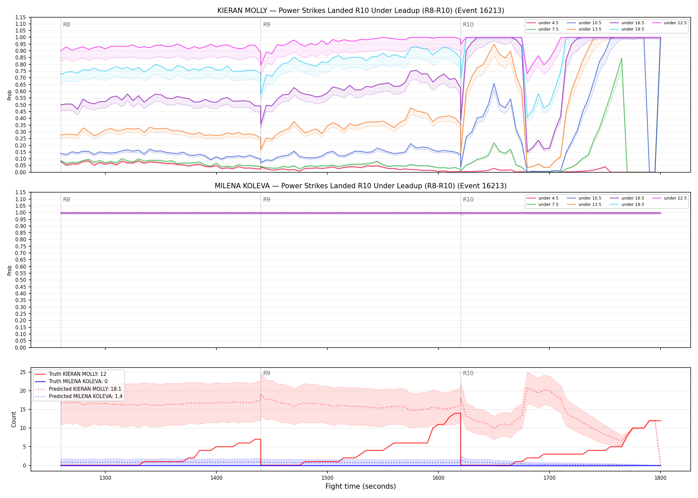This screenshot has height=498, width=698.
Task: Click 'under 16.5' legend entry in Kieran Molly chart
Action: tap(627, 23)
